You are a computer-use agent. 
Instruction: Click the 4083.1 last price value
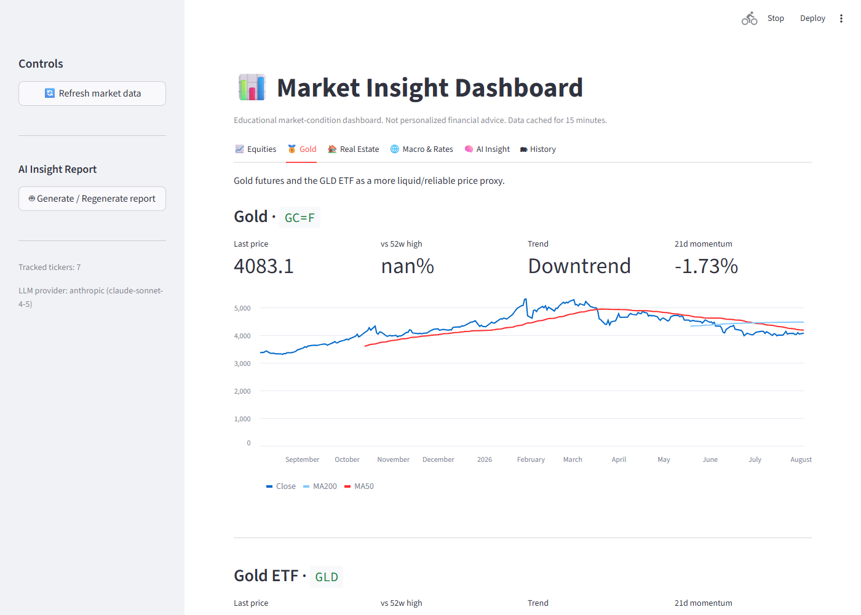(x=264, y=266)
